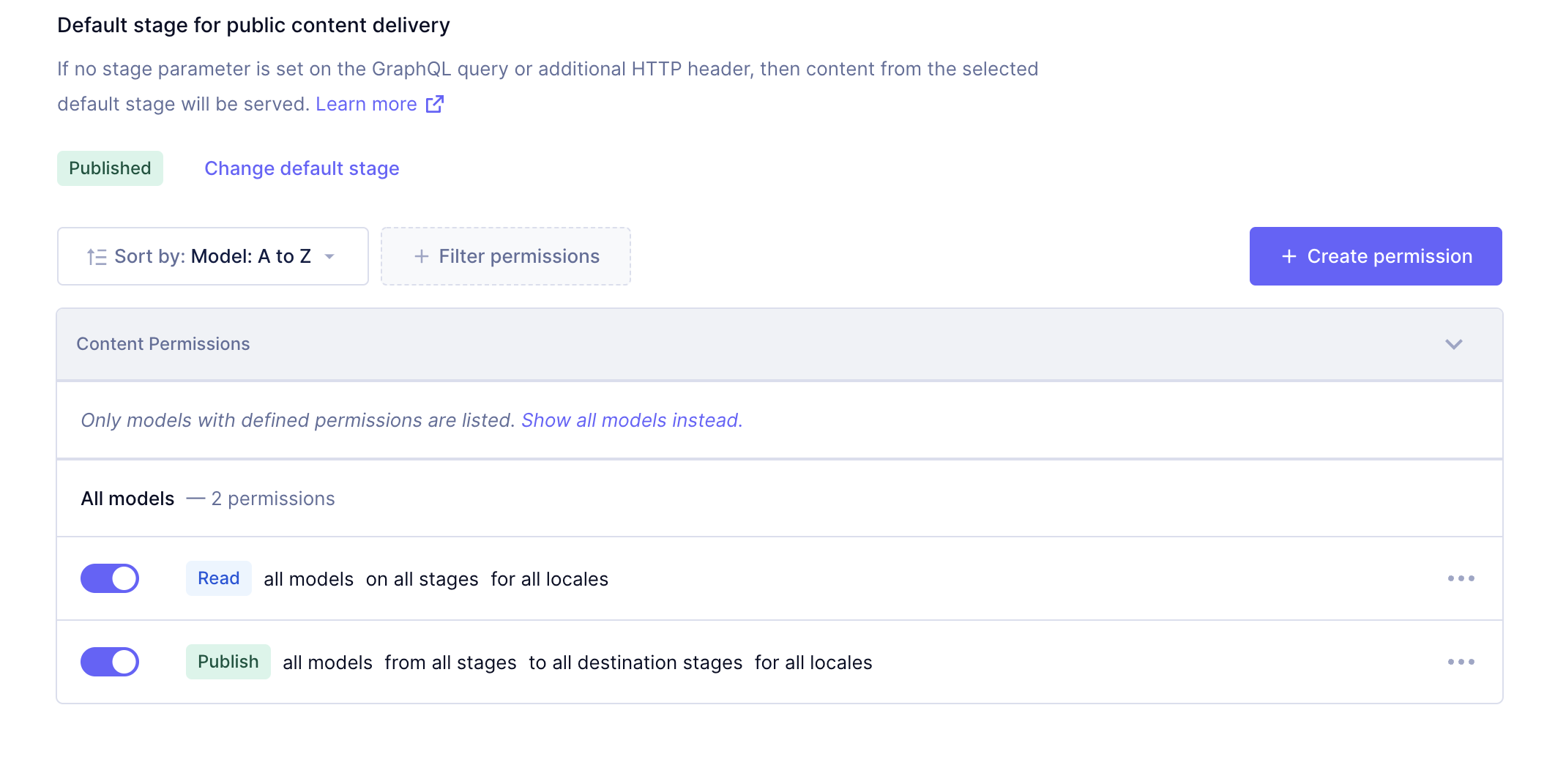
Task: Disable the Publish all models permission toggle
Action: tap(109, 661)
